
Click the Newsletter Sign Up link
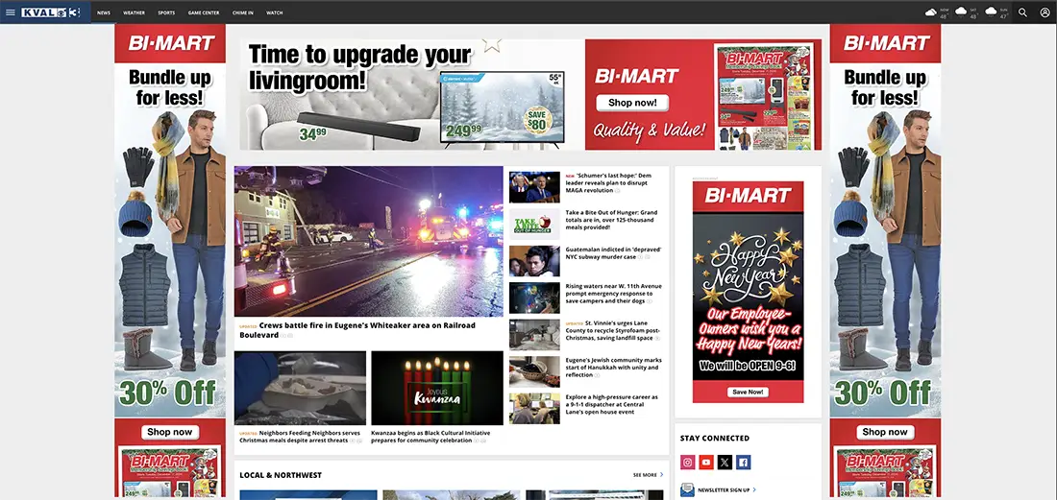[x=726, y=489]
